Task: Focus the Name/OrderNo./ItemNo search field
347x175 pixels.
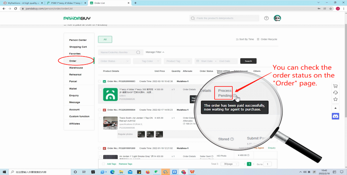Action: (x=120, y=52)
